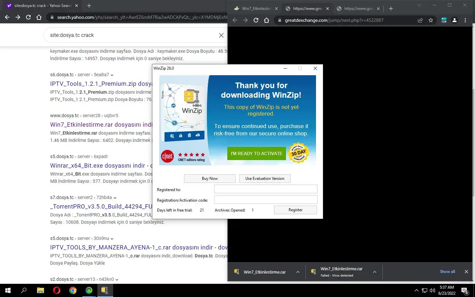
Task: Bookmark the greatdexchange page with star
Action: click(431, 20)
